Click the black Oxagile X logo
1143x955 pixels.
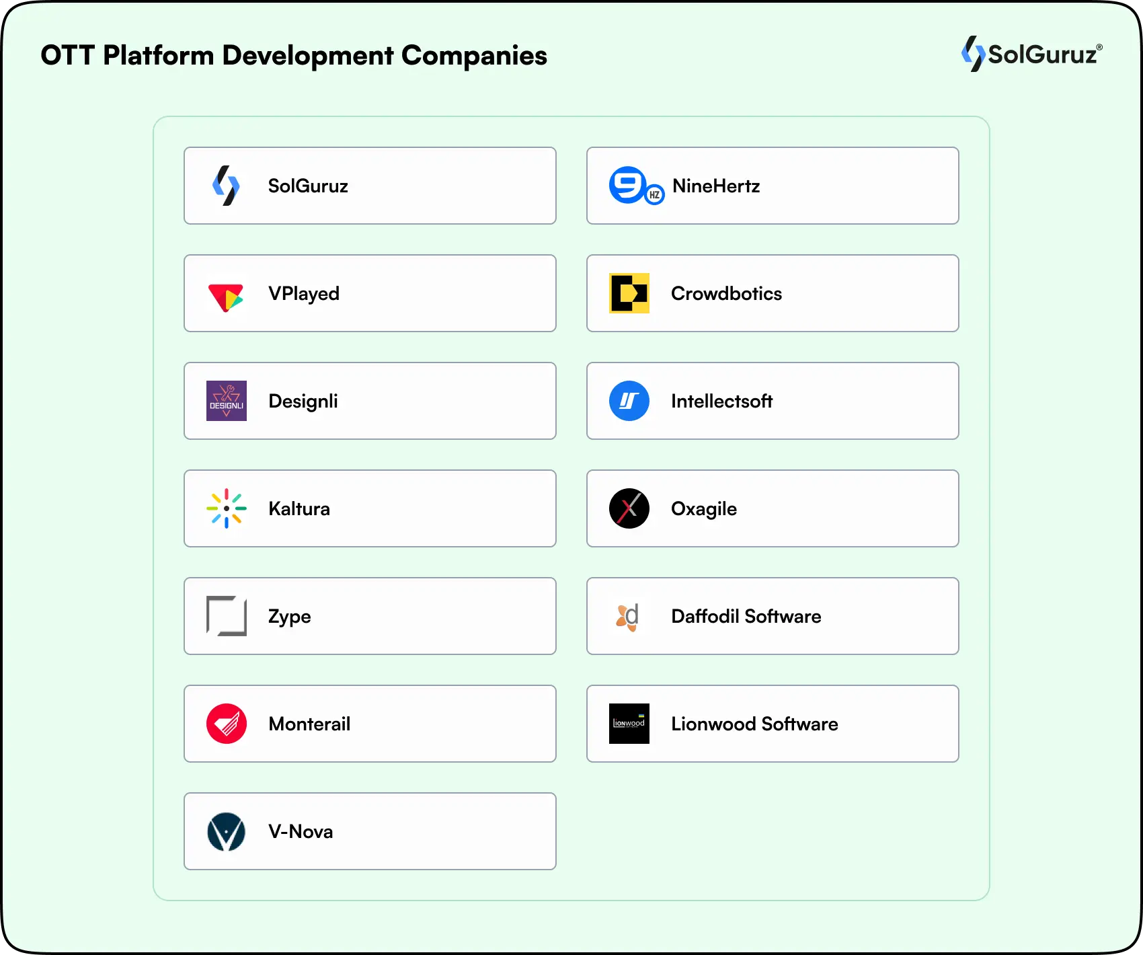[x=629, y=508]
